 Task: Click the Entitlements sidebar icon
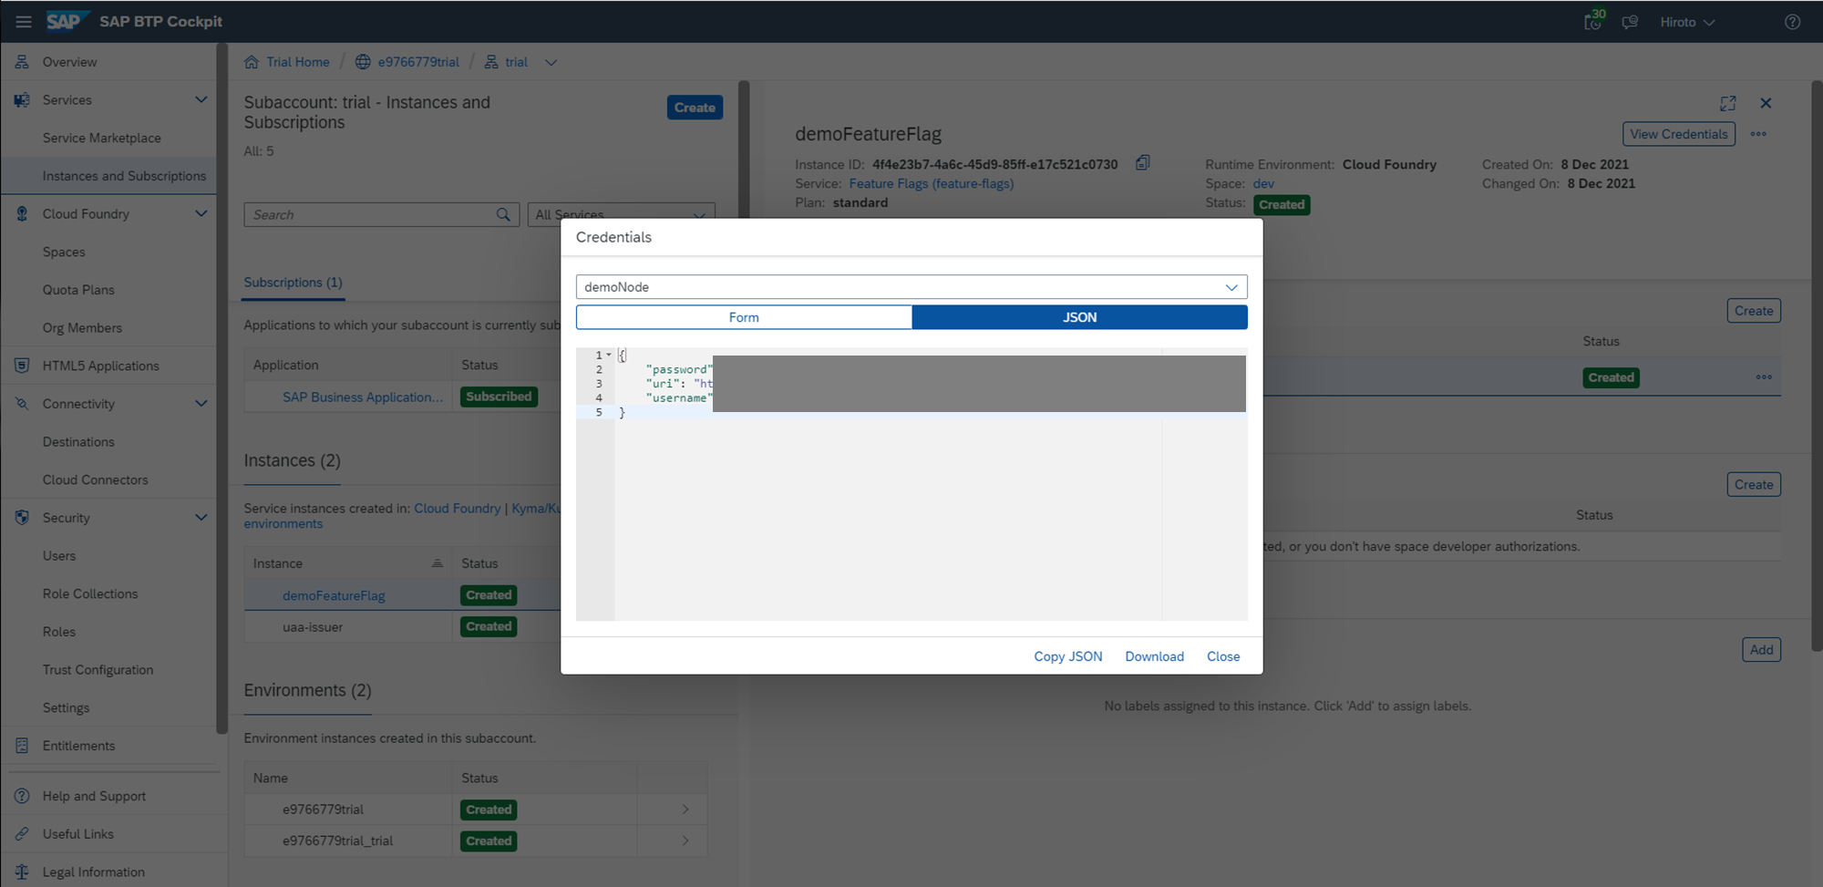pos(22,746)
